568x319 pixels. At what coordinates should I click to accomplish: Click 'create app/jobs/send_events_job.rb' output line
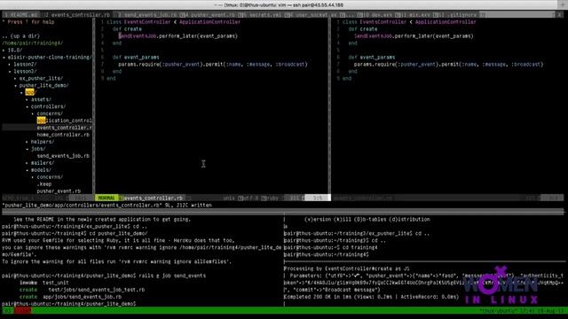71,297
